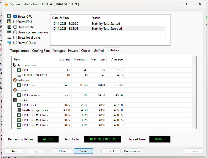Click the disk drive icon beside Stress local disks

pyautogui.click(x=9, y=38)
